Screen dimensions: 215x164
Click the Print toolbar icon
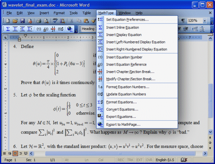tap(39, 21)
